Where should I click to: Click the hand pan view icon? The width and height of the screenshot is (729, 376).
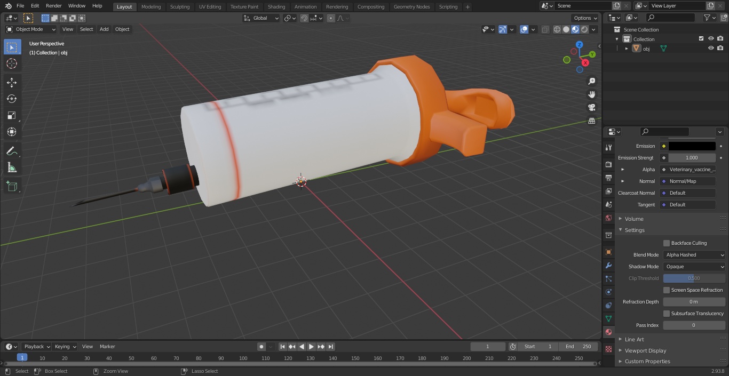591,94
